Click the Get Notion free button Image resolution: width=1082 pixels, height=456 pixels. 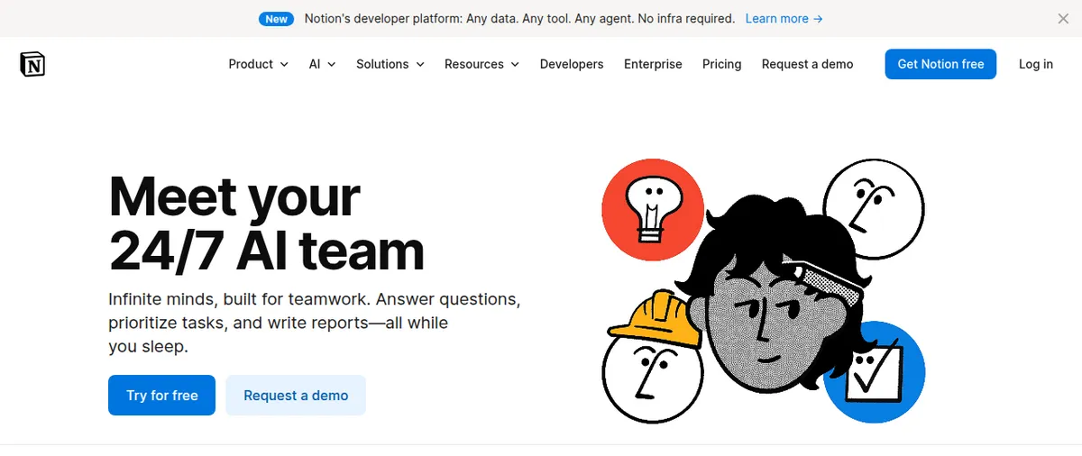tap(940, 64)
